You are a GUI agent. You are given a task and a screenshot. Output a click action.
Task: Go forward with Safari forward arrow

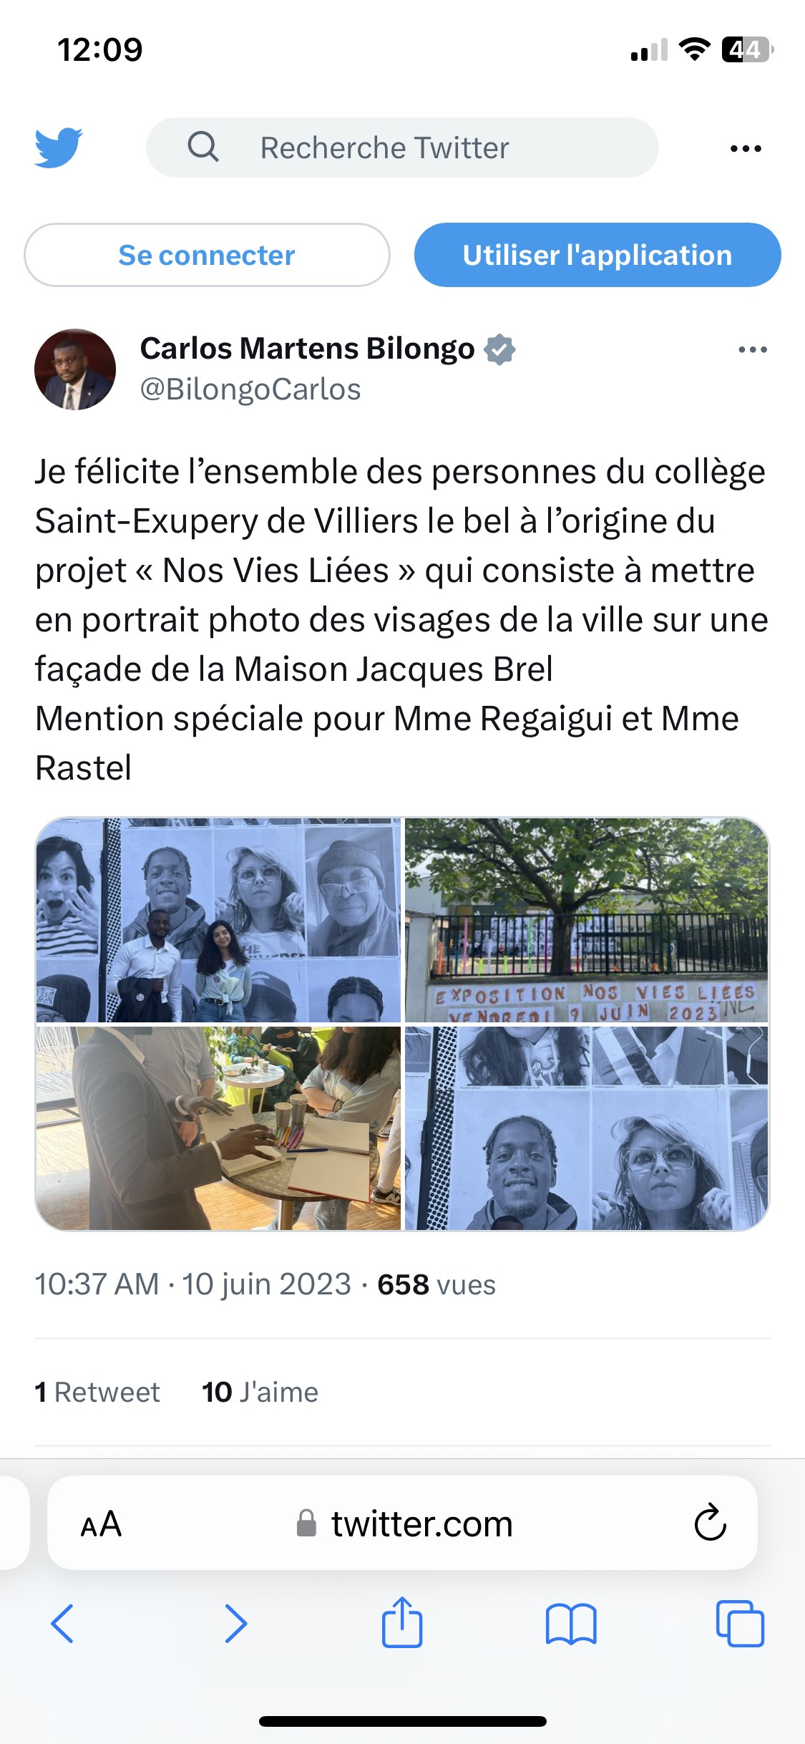[x=235, y=1624]
